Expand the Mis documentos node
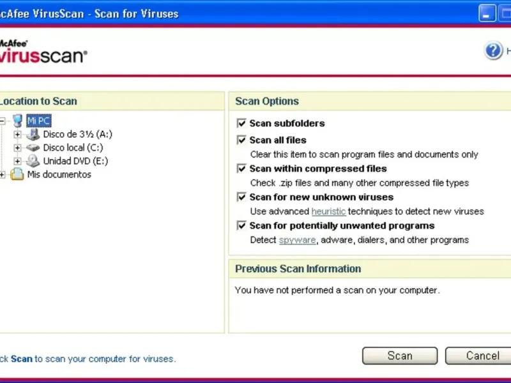Image resolution: width=511 pixels, height=383 pixels. [3, 174]
